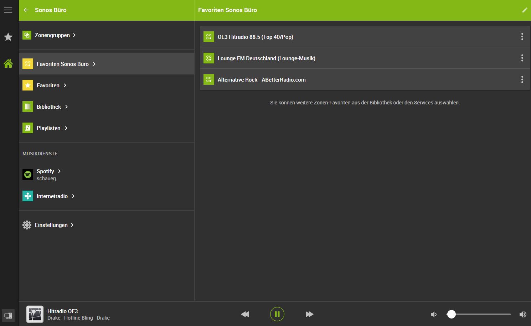The width and height of the screenshot is (531, 326).
Task: Click the Drake - Hotline Bling track text
Action: (x=78, y=318)
